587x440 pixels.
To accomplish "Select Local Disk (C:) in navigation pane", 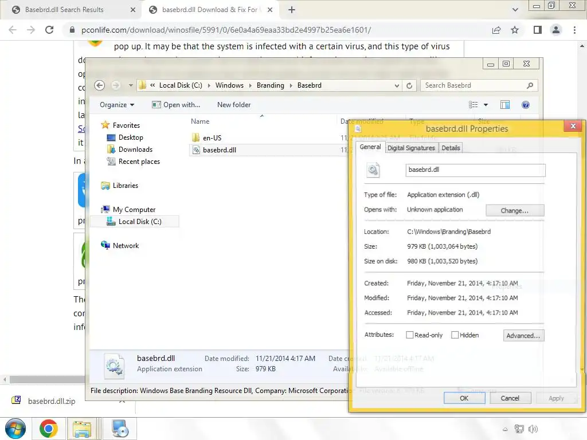I will 140,222.
